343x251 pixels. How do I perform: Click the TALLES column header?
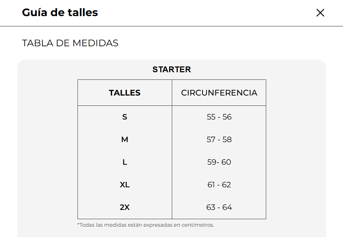pyautogui.click(x=125, y=93)
